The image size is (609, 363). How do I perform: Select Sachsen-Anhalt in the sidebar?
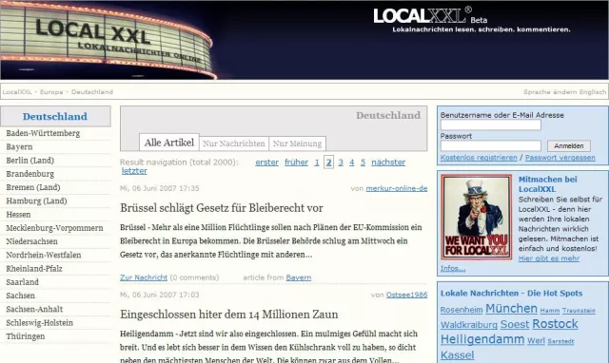pos(34,309)
